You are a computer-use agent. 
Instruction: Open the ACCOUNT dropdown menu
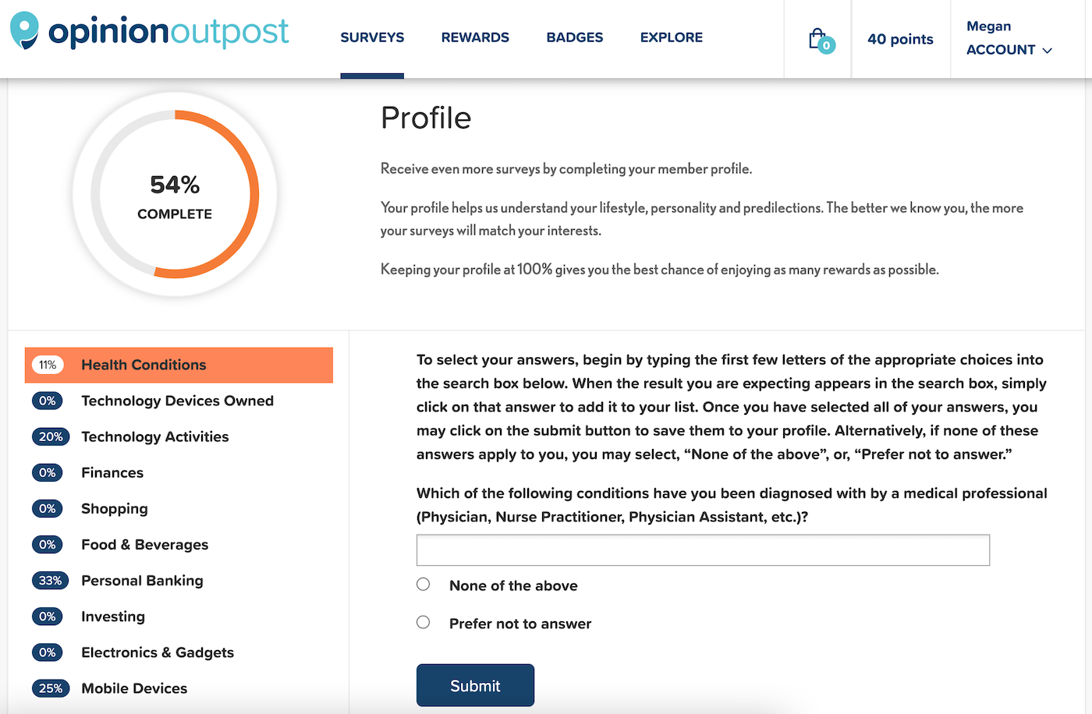click(x=1009, y=49)
